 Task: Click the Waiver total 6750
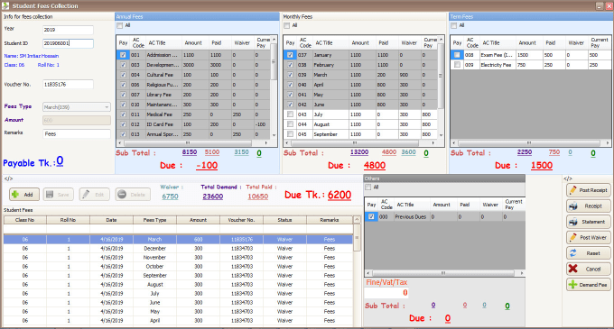(170, 196)
